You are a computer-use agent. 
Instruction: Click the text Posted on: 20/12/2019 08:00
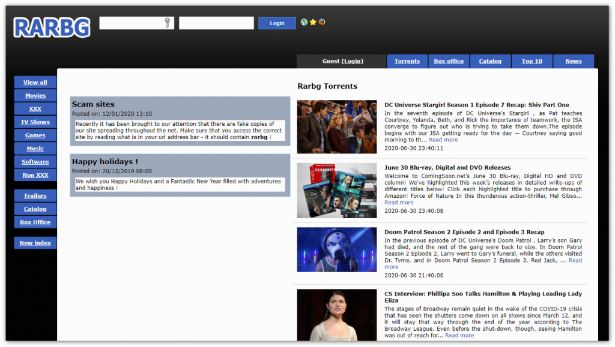pos(112,171)
